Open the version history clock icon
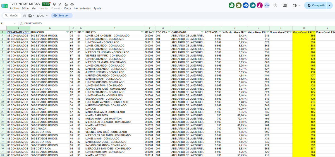 (276, 5)
